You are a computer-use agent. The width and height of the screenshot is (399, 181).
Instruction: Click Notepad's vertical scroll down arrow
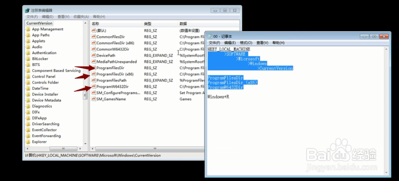pos(387,173)
